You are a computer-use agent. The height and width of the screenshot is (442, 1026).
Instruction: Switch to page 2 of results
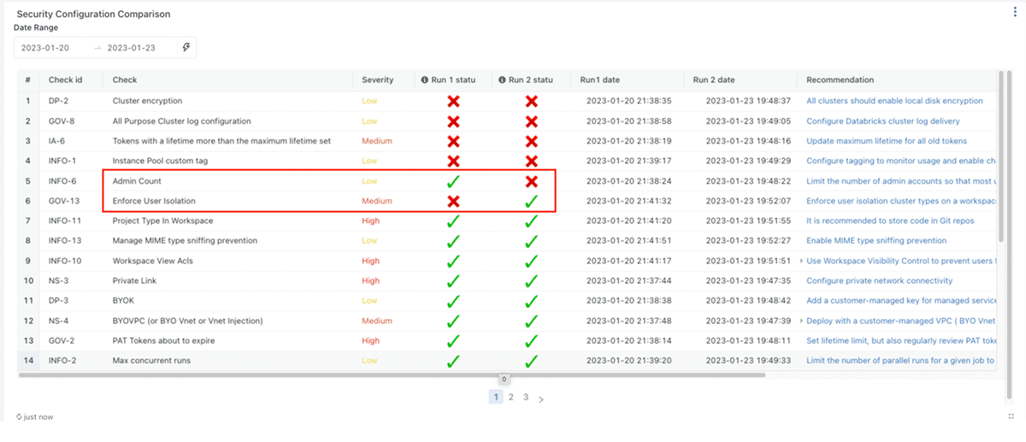click(x=511, y=398)
